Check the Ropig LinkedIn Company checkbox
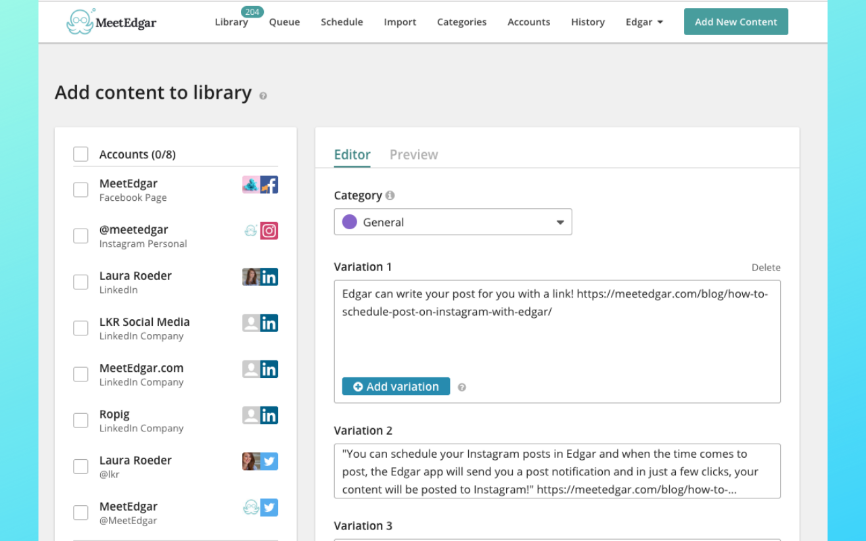 (x=81, y=421)
